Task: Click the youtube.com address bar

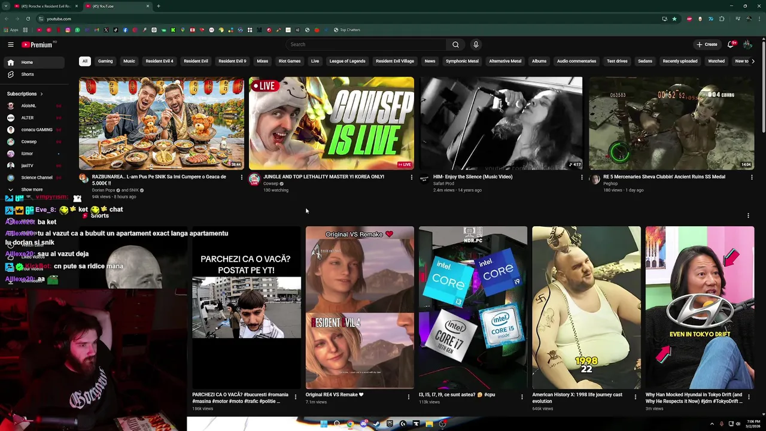Action: click(x=347, y=19)
